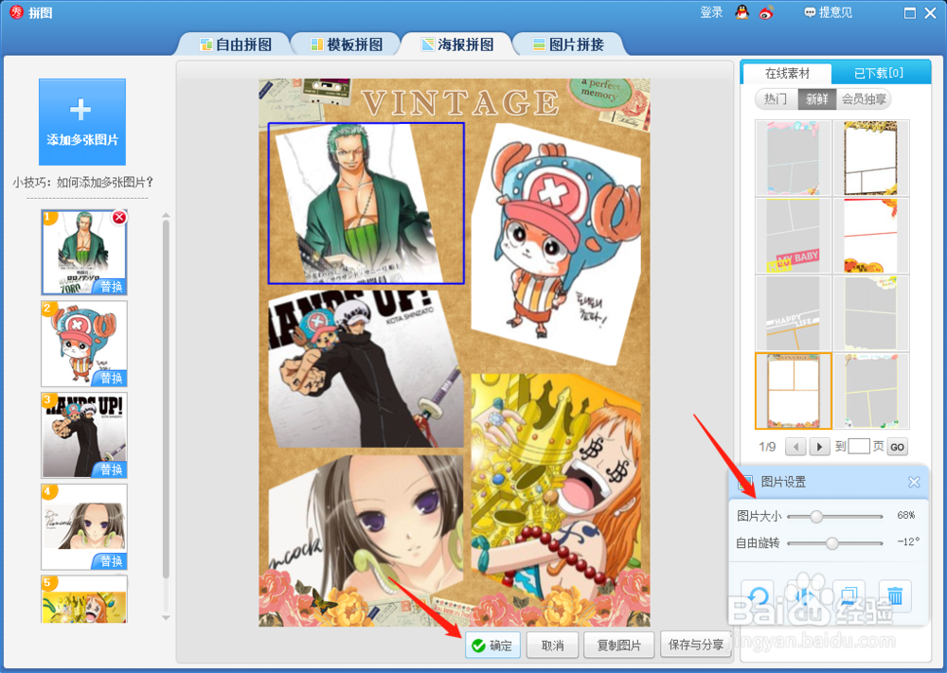Choose the yellow-line template thumbnail beside VINTAGE

(871, 391)
